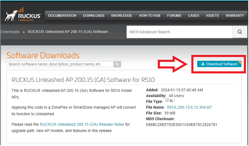Go to the DOWNLOADS navigation item
Viewport: 249px width, 146px height.
pos(94,16)
